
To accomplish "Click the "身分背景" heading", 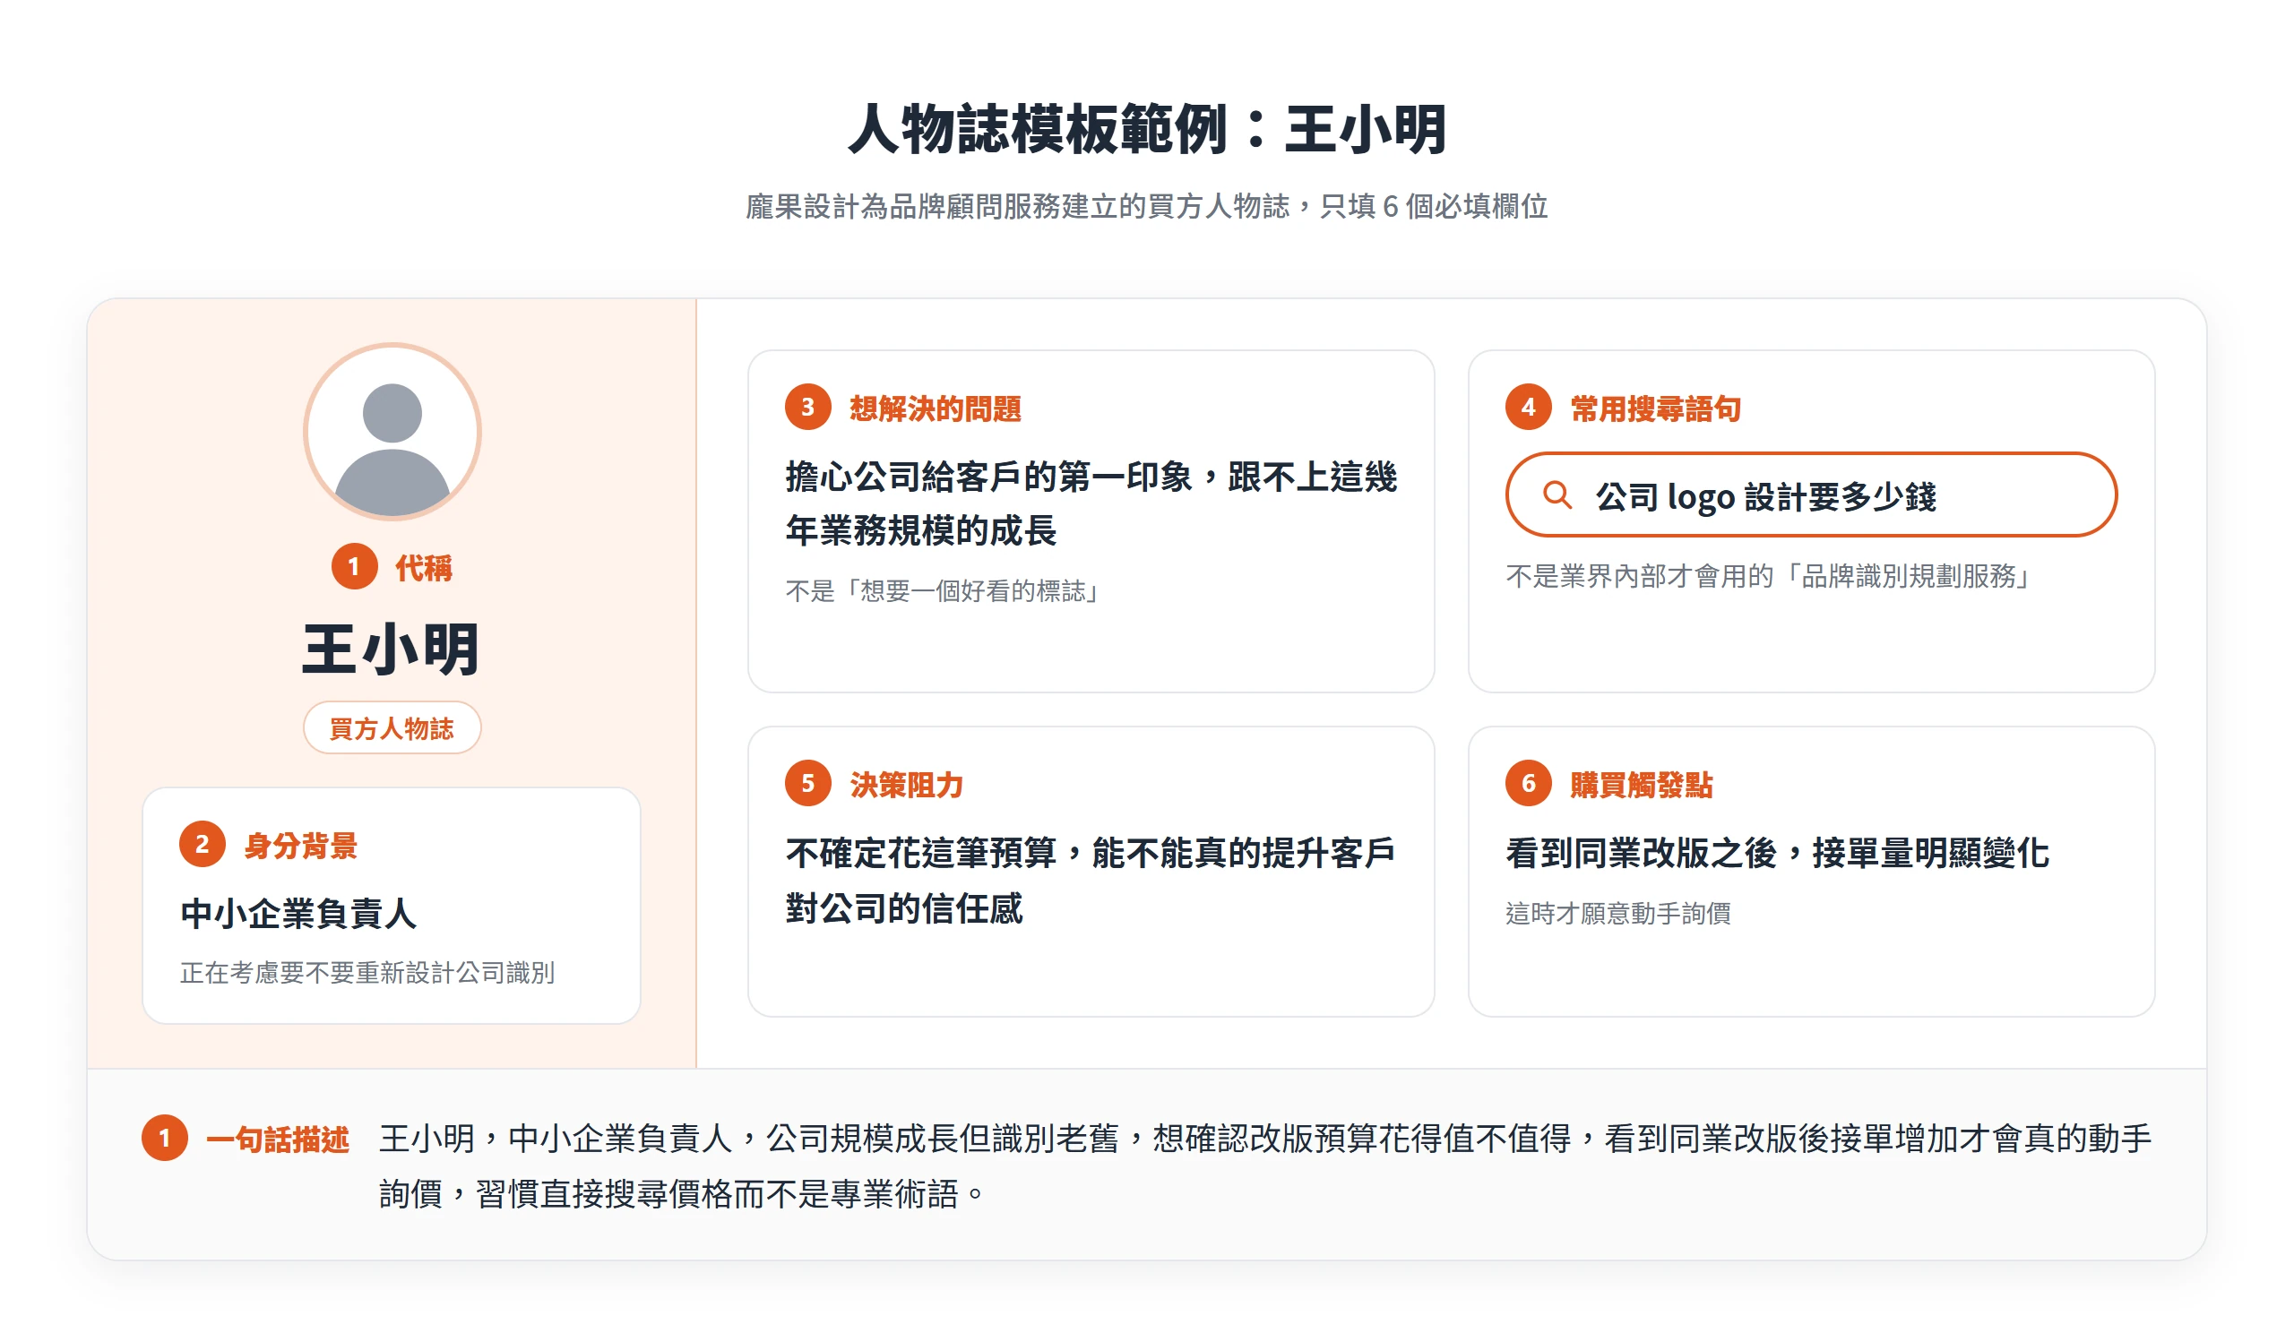I will [x=300, y=846].
